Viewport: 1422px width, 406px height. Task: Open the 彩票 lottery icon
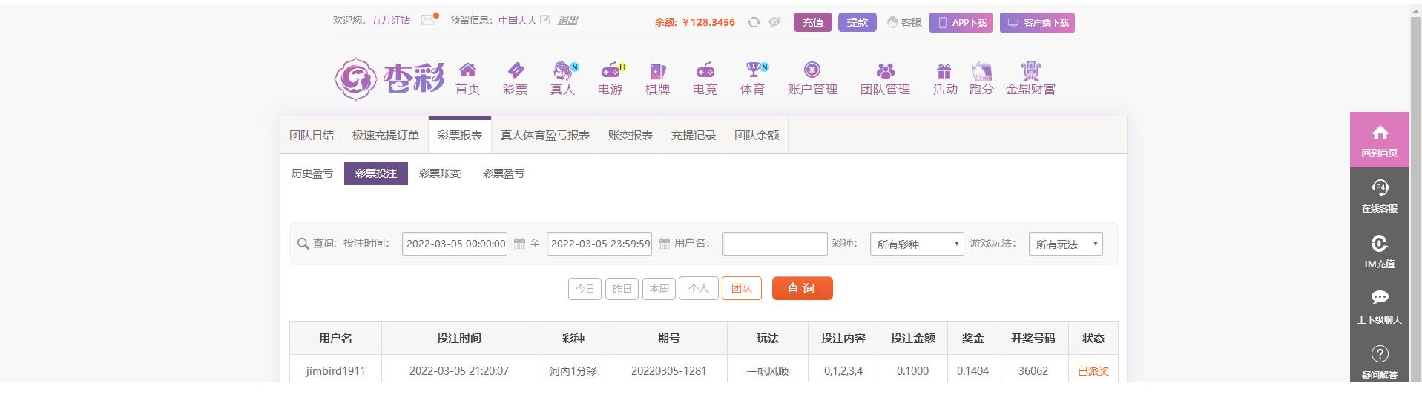pos(516,71)
